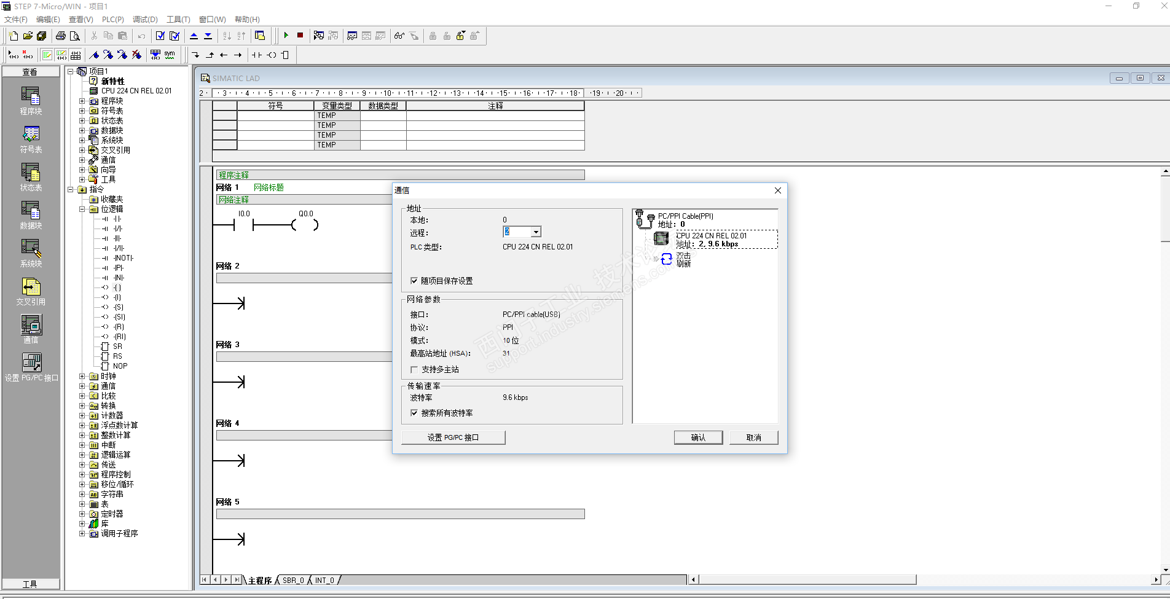Confirm the dialog with 确认 button
The height and width of the screenshot is (599, 1170).
point(698,437)
